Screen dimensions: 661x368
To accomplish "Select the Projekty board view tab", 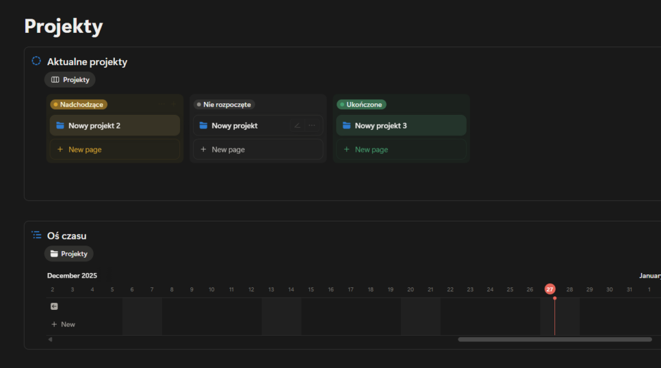I will click(x=70, y=79).
